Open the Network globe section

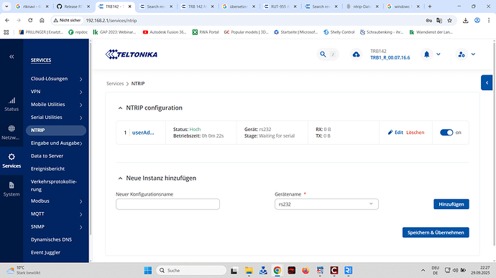12,133
